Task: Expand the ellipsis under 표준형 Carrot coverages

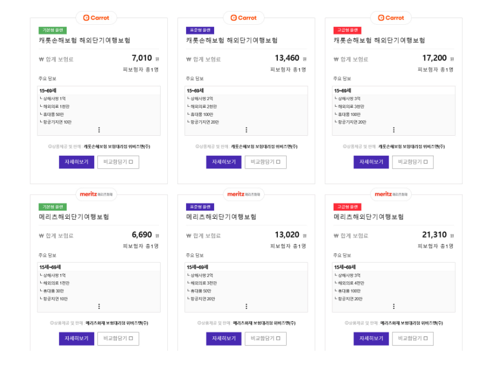Action: click(246, 130)
